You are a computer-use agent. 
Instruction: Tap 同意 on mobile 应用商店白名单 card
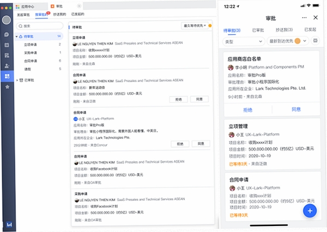coord(296,109)
